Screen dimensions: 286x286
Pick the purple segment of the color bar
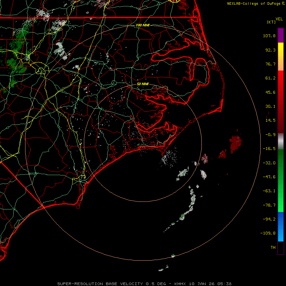(x=281, y=35)
